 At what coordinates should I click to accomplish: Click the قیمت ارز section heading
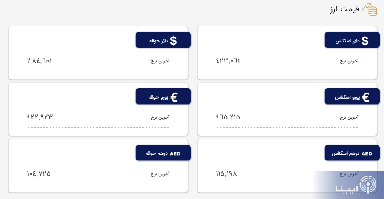coord(344,9)
